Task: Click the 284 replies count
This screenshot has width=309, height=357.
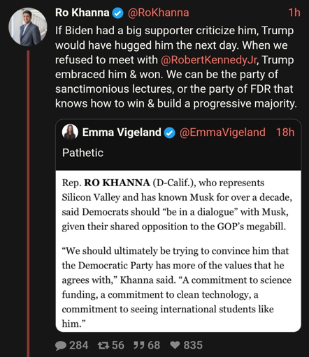Action: pyautogui.click(x=79, y=345)
